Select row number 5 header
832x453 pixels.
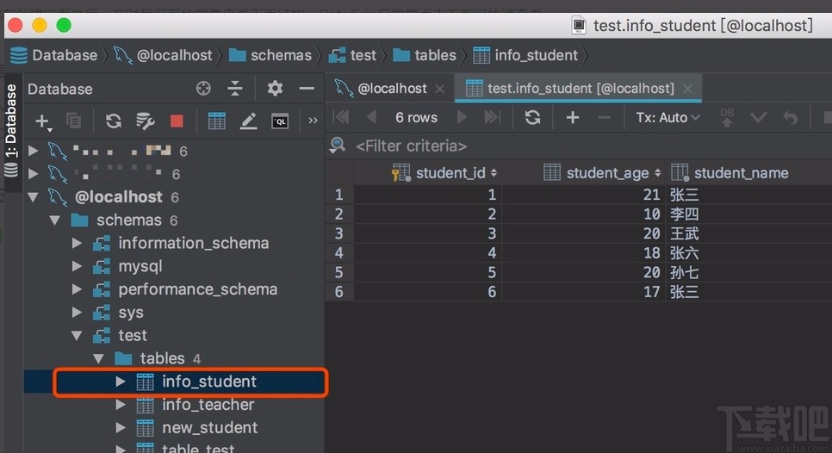pos(339,272)
